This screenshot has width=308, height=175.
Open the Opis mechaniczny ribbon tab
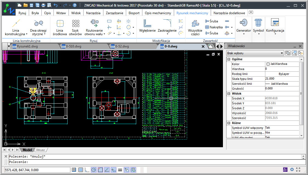point(158,13)
